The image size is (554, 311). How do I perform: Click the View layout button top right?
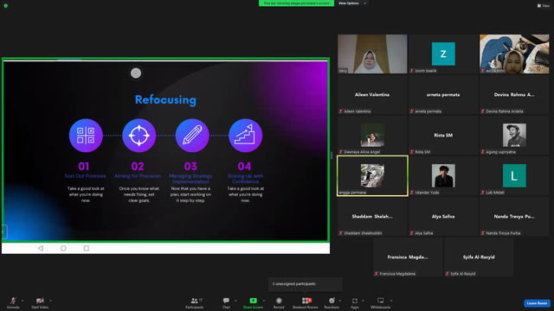[544, 6]
